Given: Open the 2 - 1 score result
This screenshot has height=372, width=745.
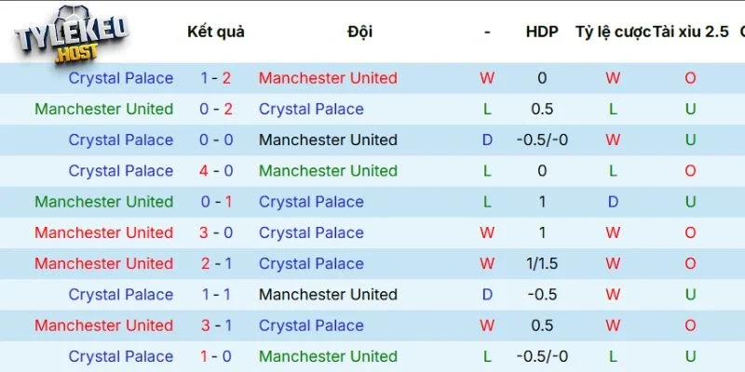Looking at the screenshot, I should click(x=215, y=263).
